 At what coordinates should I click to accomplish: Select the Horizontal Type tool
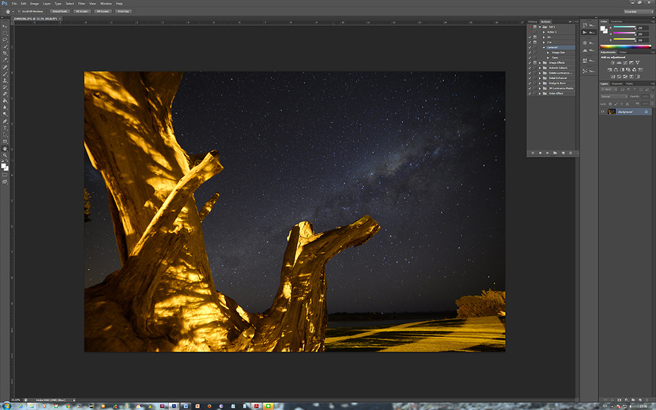tap(5, 128)
